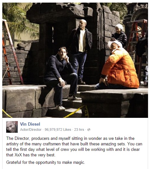This screenshot has width=150, height=169.
Task: Click the white cap on orange-jacket man
Action: [115, 43]
